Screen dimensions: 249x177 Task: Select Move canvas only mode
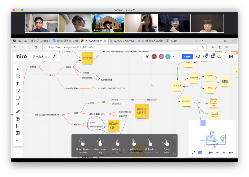(100, 146)
